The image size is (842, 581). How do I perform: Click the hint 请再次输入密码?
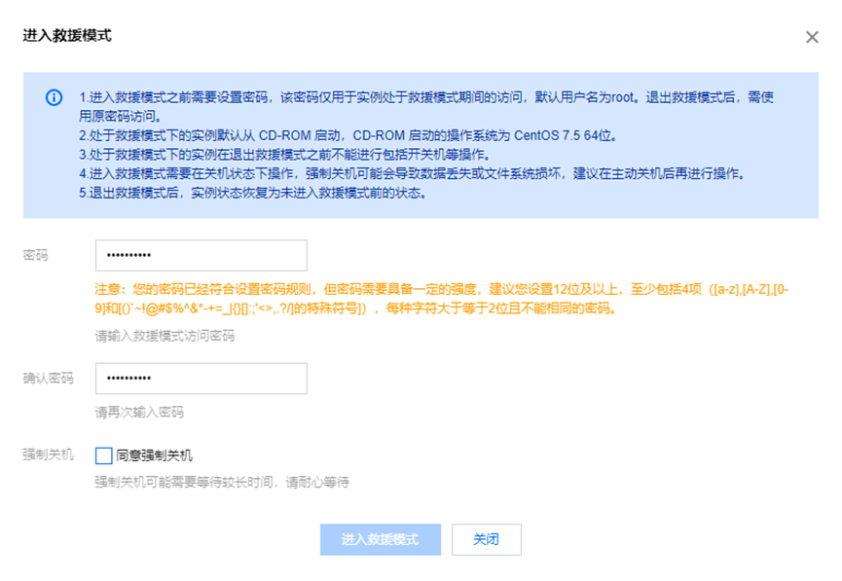tap(139, 413)
